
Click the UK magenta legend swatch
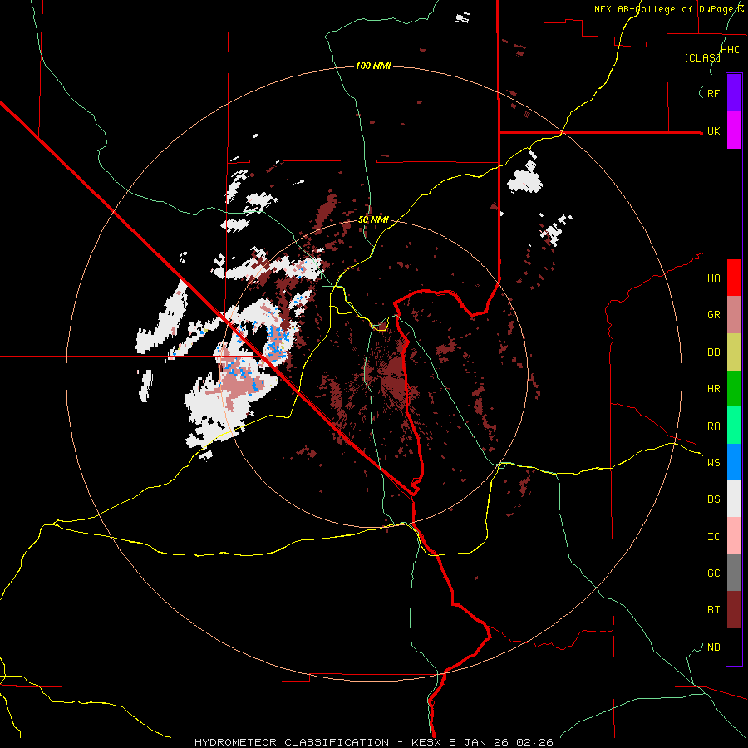(734, 130)
